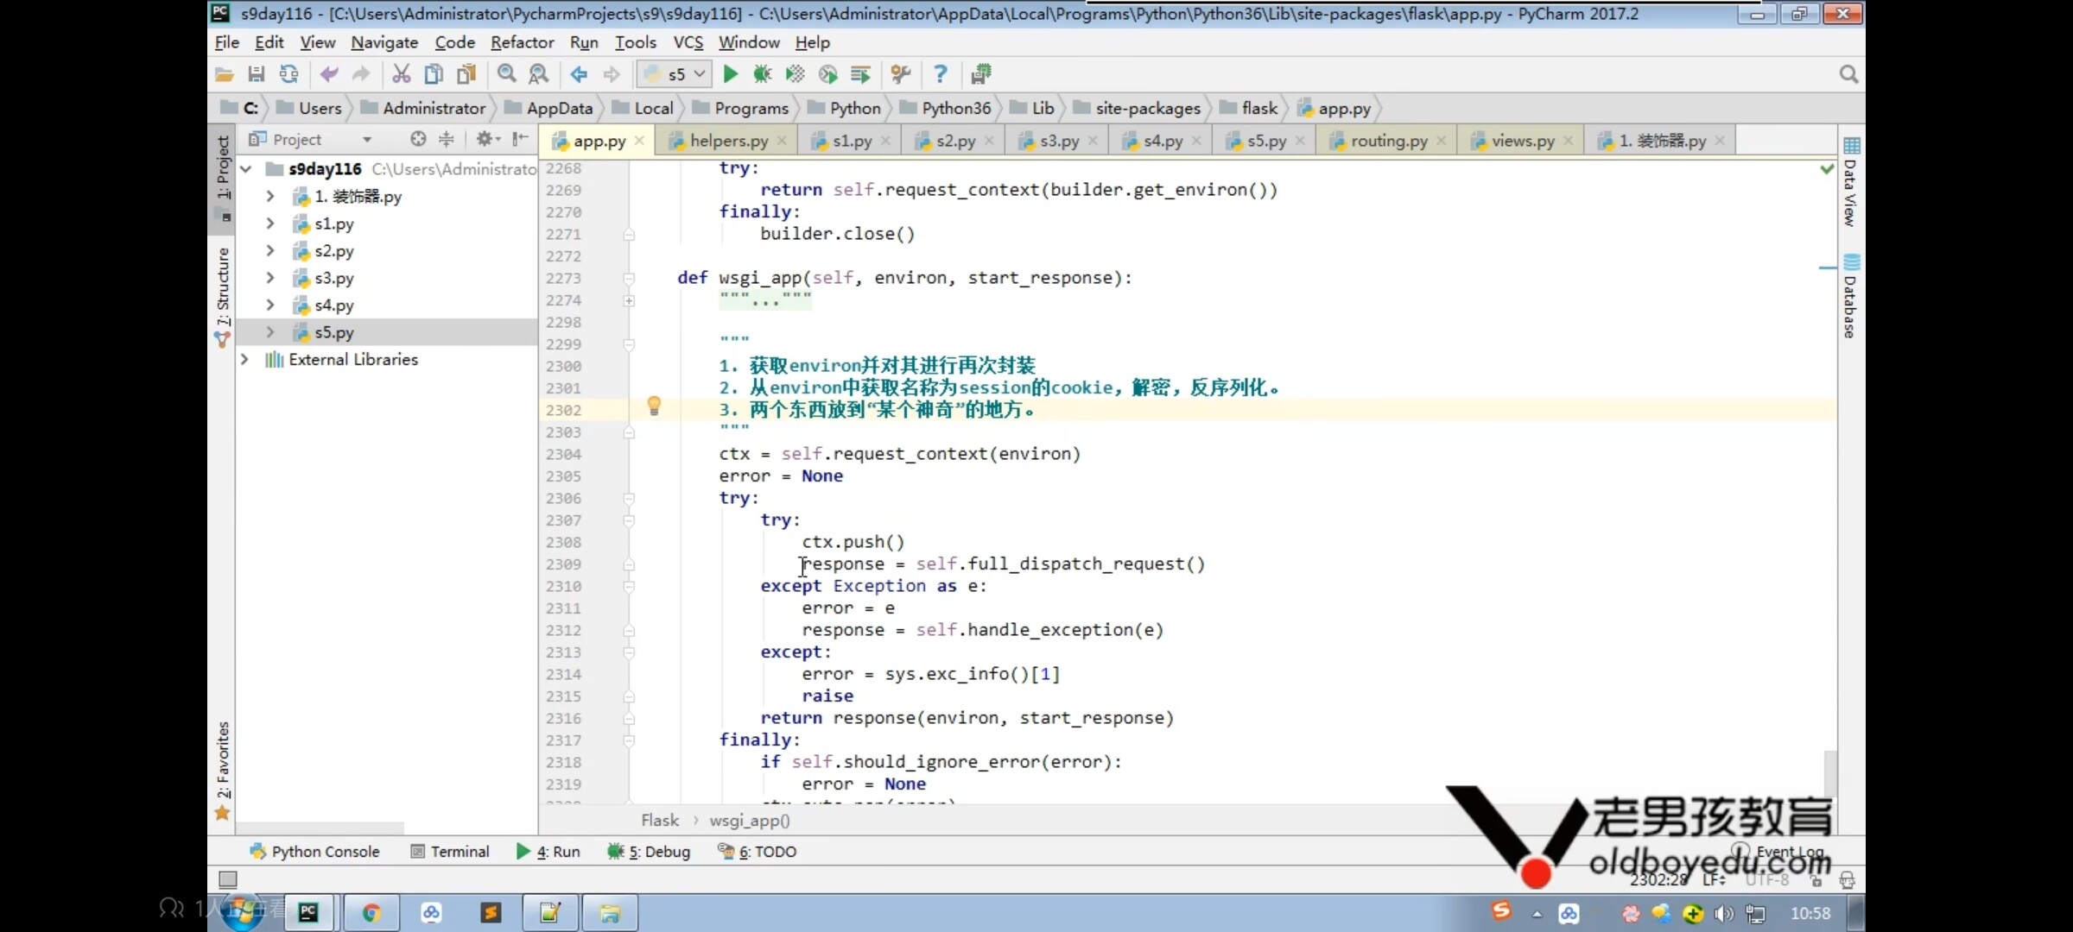Image resolution: width=2073 pixels, height=932 pixels.
Task: Click the Debug bug icon in toolbar
Action: (x=762, y=74)
